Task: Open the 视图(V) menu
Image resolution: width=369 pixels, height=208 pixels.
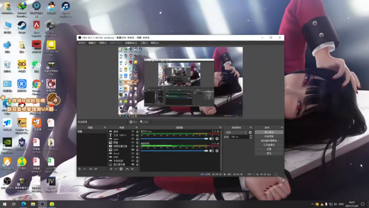Action: pyautogui.click(x=103, y=43)
